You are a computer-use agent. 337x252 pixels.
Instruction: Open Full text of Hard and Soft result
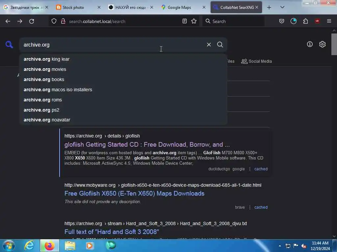coord(112,232)
